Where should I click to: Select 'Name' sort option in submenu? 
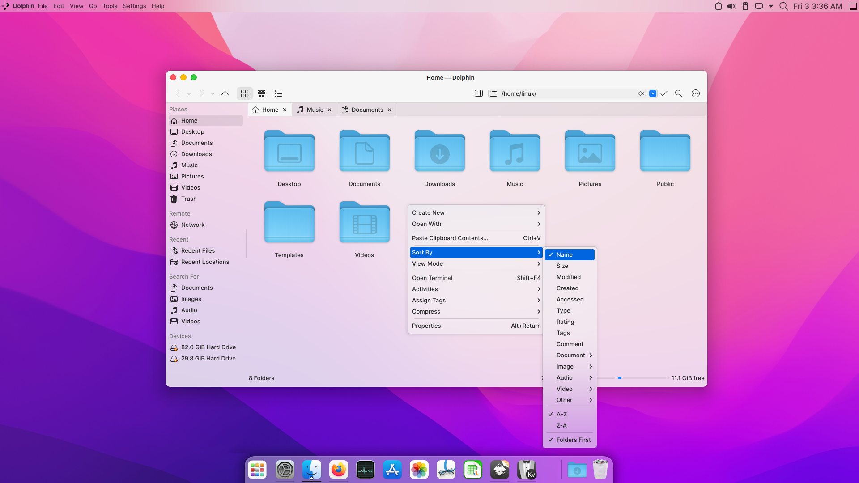tap(570, 254)
